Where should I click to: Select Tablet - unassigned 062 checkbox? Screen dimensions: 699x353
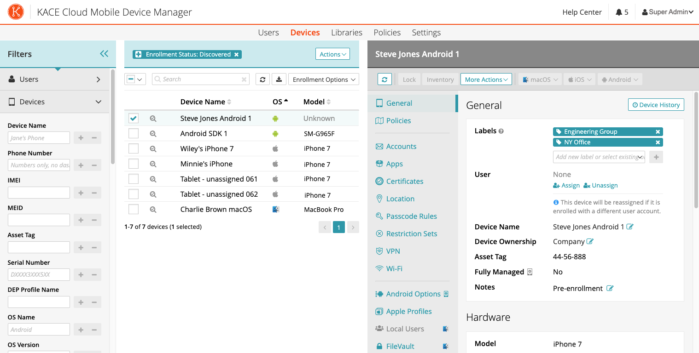coord(134,194)
